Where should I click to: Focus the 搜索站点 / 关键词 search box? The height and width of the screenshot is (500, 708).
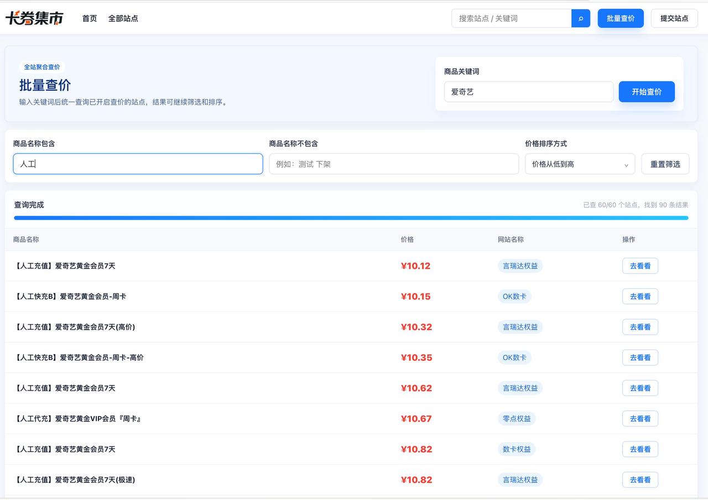[512, 18]
